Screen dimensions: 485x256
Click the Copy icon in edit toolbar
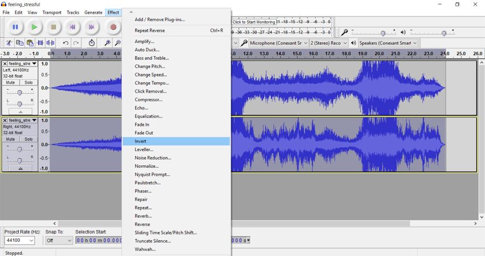(19, 43)
